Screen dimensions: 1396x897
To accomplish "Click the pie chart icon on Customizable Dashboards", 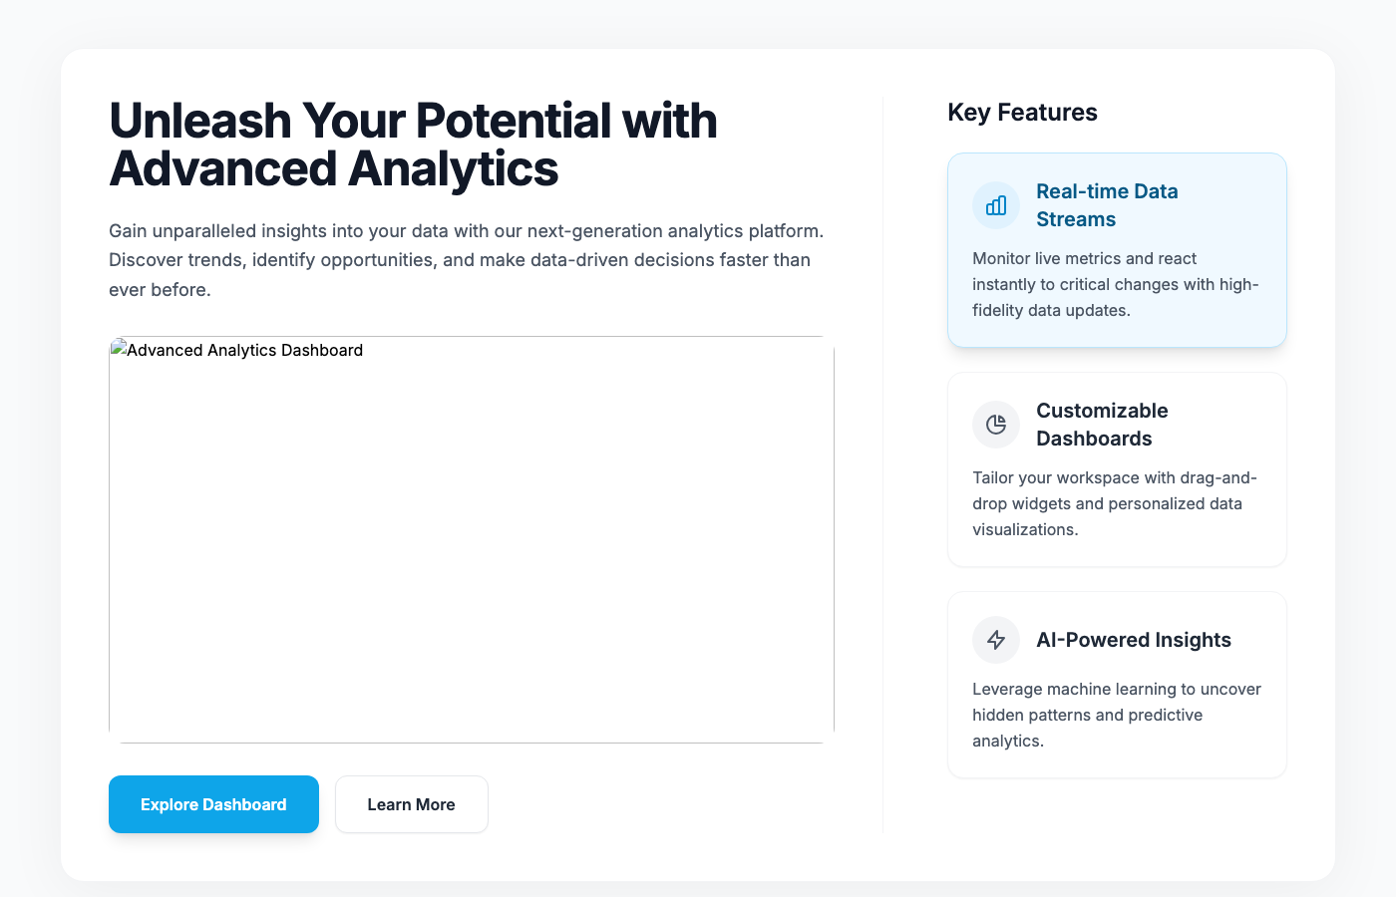I will pos(995,425).
